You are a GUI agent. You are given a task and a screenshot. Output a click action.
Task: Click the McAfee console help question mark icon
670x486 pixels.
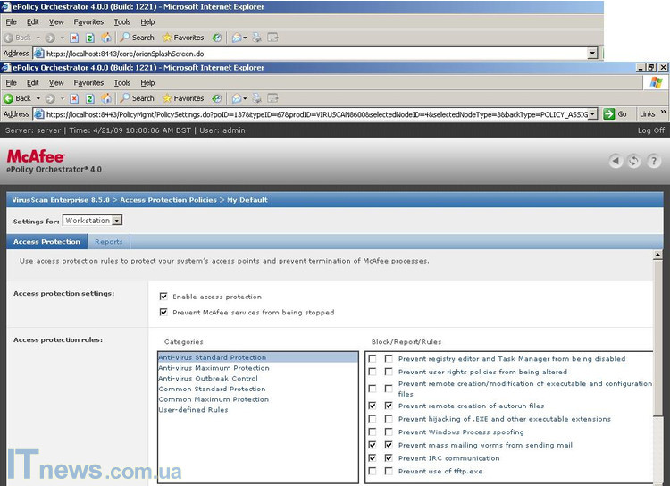tap(655, 161)
